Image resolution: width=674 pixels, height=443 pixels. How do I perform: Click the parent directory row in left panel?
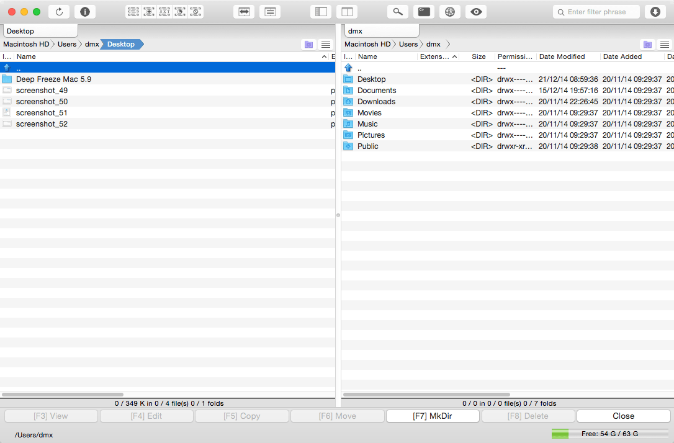(168, 68)
